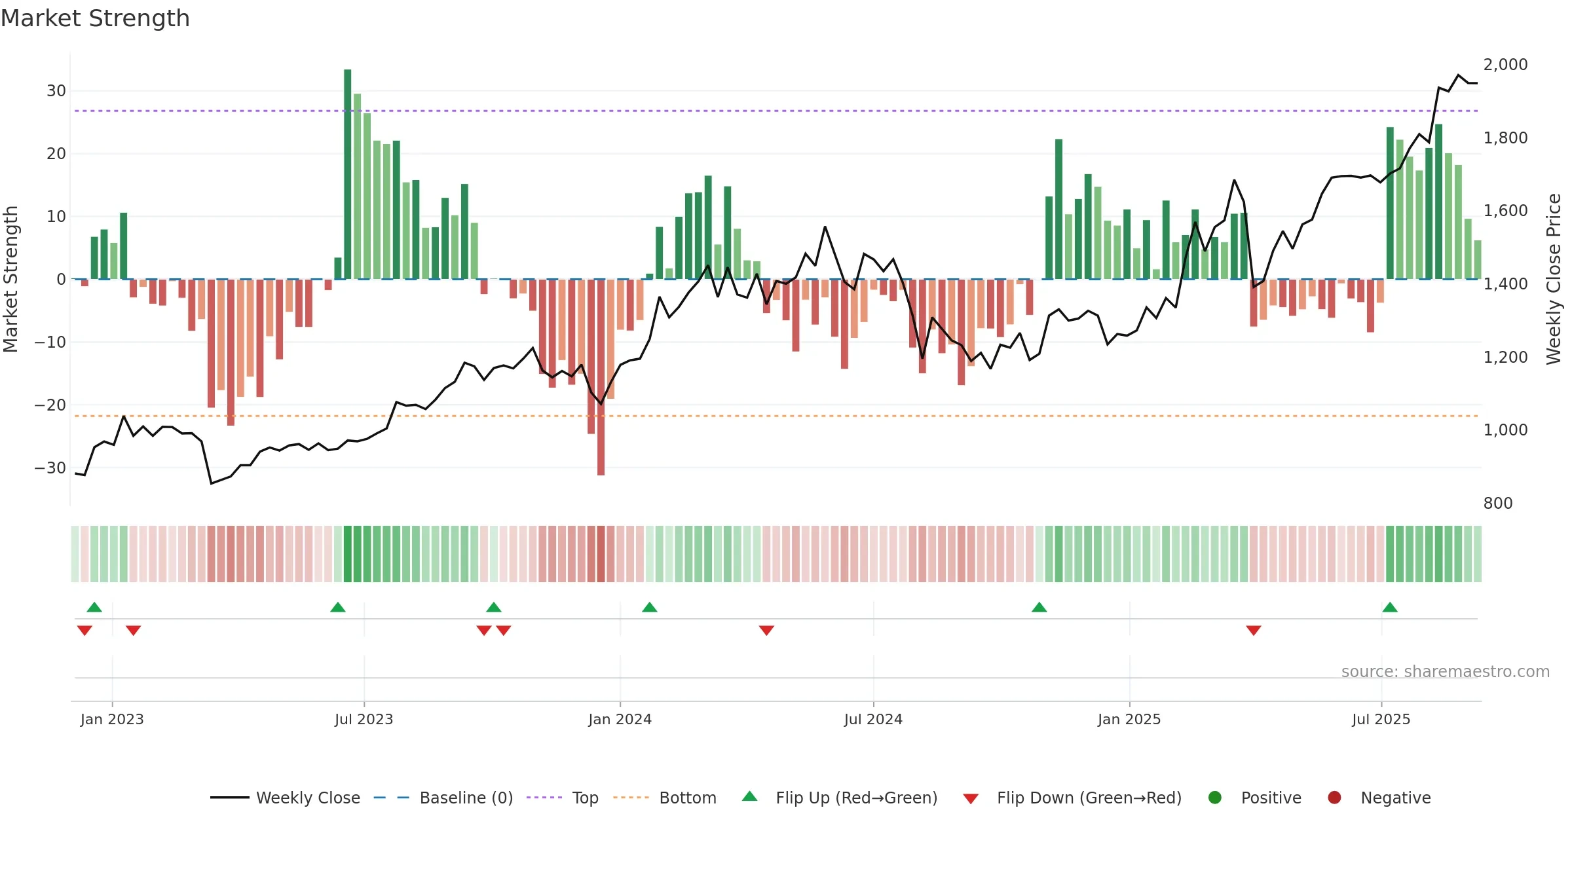1572x884 pixels.
Task: Click the blue dashed Baseline legend line
Action: [391, 798]
